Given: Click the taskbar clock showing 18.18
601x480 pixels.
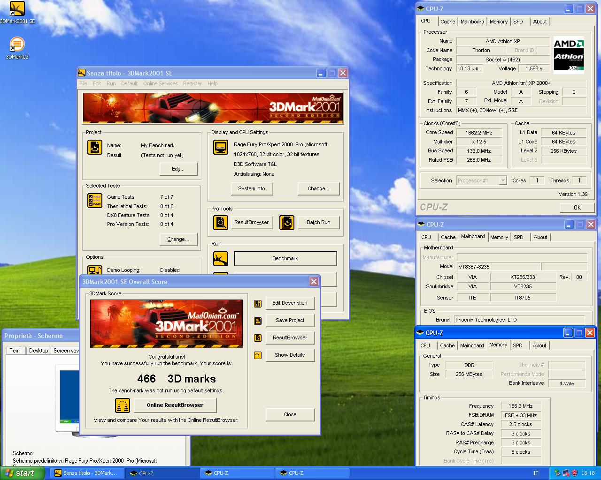Looking at the screenshot, I should [588, 473].
